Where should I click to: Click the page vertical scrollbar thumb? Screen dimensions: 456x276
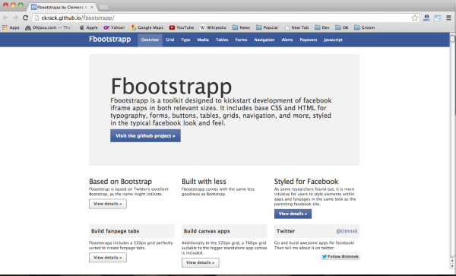pyautogui.click(x=452, y=39)
